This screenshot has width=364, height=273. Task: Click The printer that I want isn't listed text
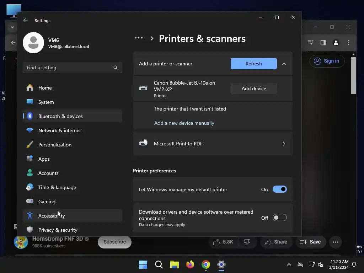tap(190, 109)
